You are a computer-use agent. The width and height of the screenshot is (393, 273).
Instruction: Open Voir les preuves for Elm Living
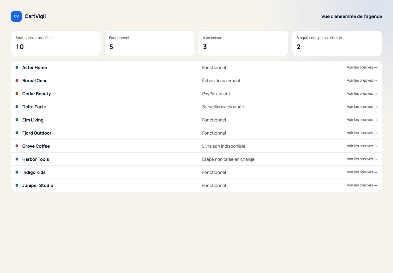click(362, 120)
